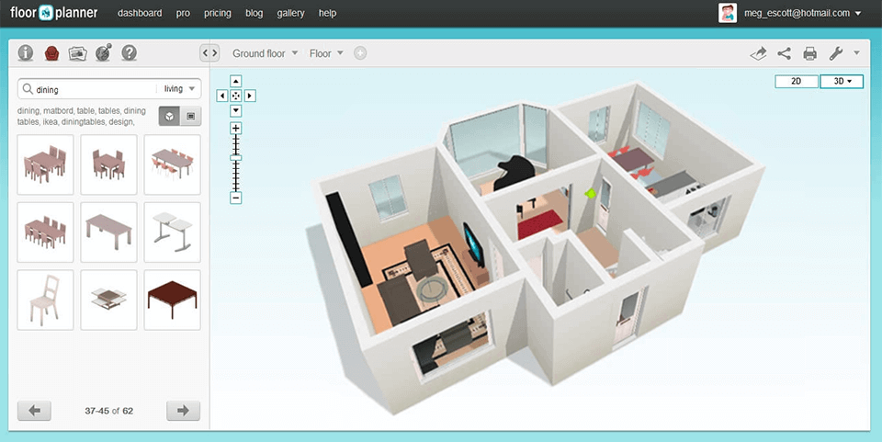Toggle the 3D item thumbnail view
882x442 pixels.
point(169,116)
